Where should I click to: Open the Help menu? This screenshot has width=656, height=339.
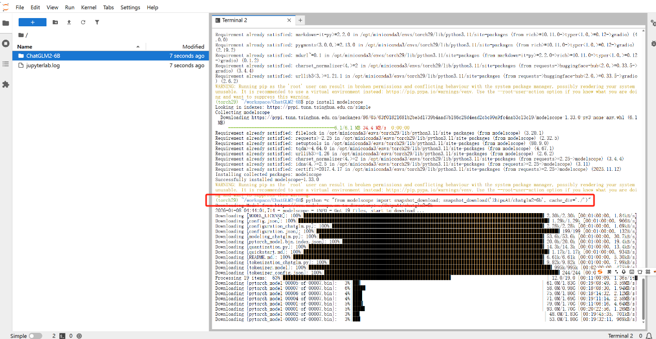pyautogui.click(x=152, y=8)
